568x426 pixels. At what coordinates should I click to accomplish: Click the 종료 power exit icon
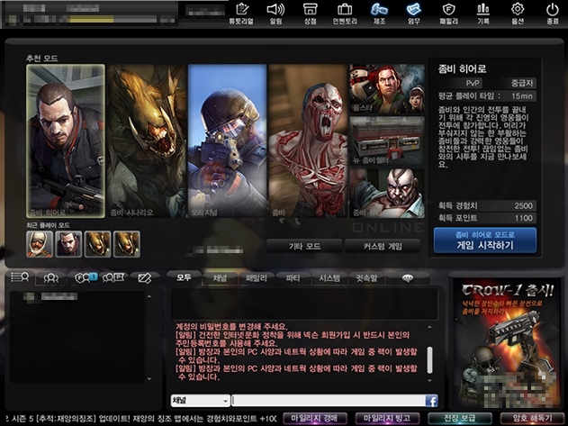553,14
